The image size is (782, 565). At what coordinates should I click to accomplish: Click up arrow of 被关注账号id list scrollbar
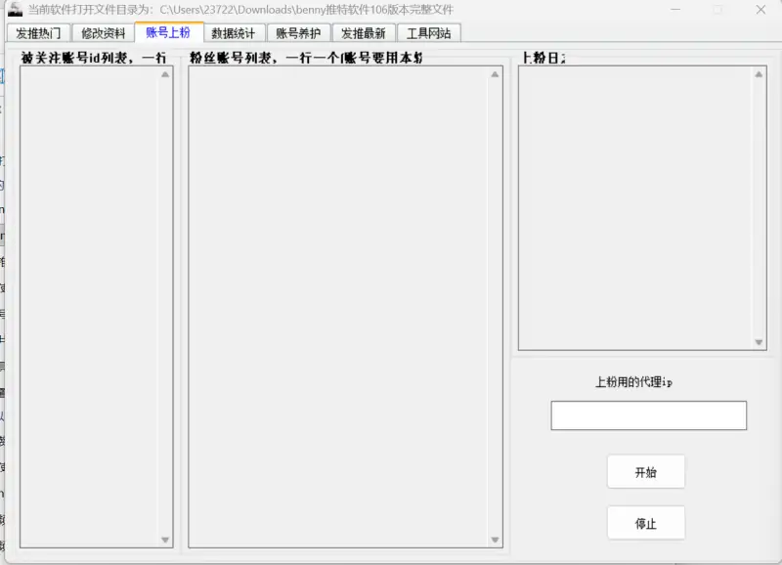click(x=165, y=74)
